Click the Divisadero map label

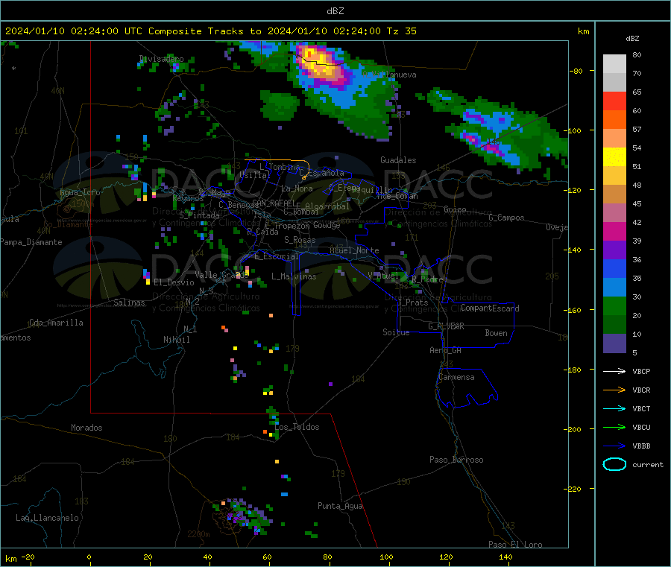[162, 59]
